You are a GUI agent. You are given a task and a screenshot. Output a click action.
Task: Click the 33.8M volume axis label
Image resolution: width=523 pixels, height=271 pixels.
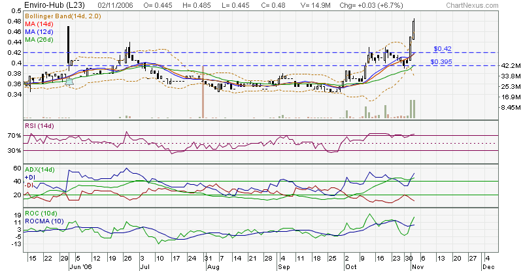point(511,76)
